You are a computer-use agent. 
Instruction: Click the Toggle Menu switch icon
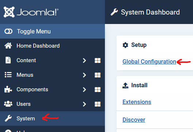pos(8,31)
